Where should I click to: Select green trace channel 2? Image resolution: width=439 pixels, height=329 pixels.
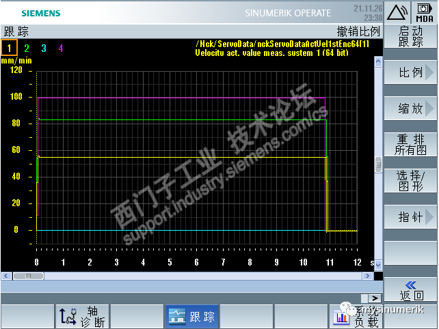[27, 48]
